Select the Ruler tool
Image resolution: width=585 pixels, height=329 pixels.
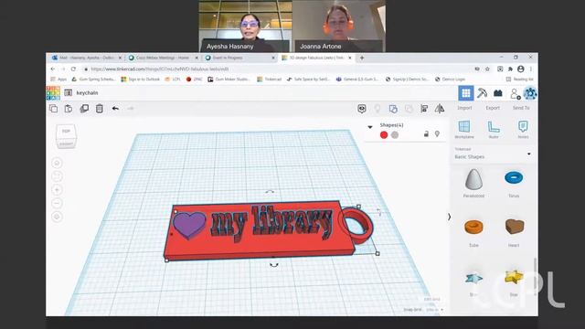[x=494, y=130]
